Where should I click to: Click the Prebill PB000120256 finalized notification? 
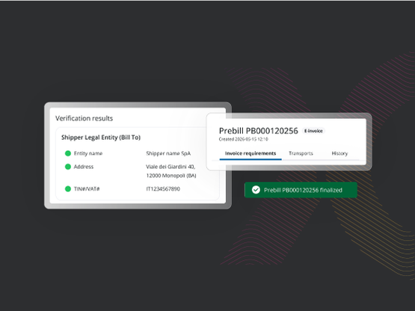[x=301, y=190]
